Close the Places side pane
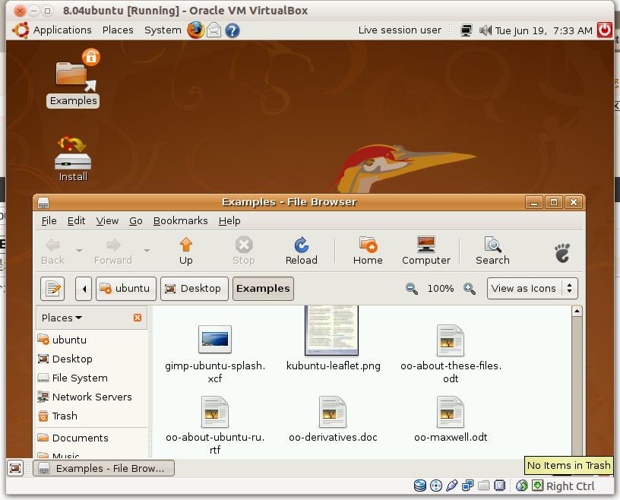This screenshot has height=500, width=620. (138, 318)
